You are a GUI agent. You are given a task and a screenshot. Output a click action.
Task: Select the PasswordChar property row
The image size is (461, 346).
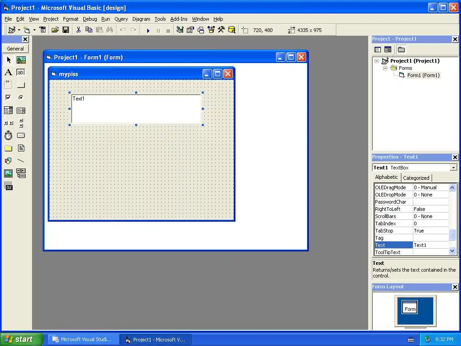(411, 202)
